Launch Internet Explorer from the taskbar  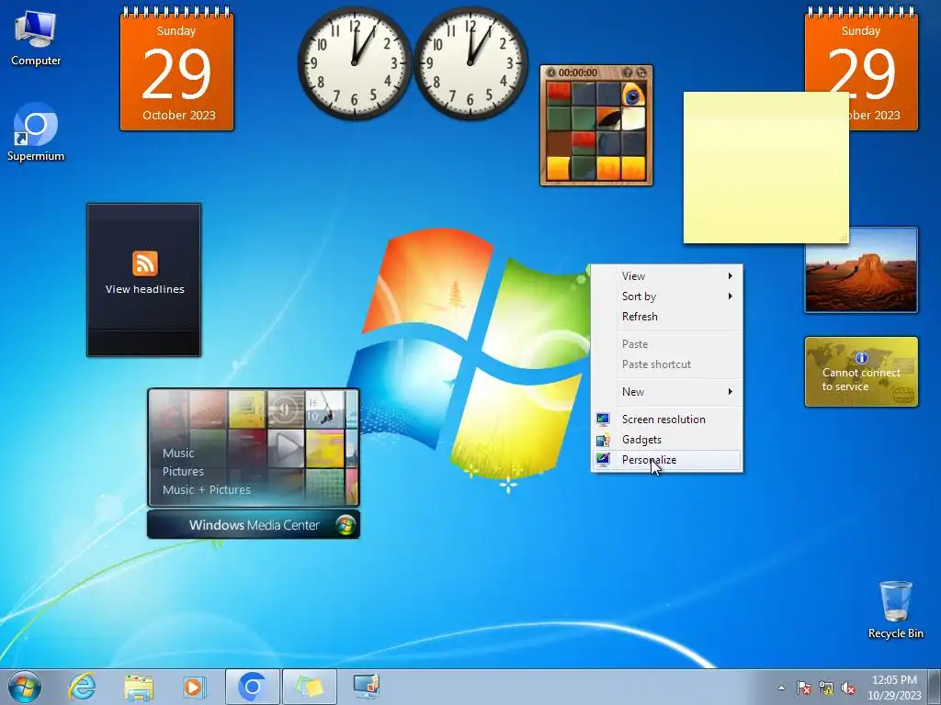click(x=82, y=687)
